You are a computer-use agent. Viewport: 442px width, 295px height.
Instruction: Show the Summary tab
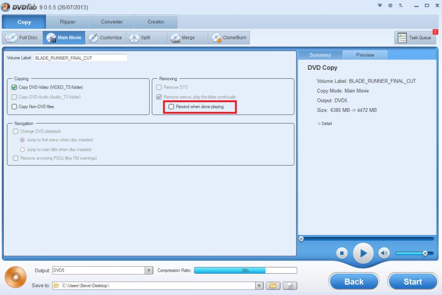point(320,55)
